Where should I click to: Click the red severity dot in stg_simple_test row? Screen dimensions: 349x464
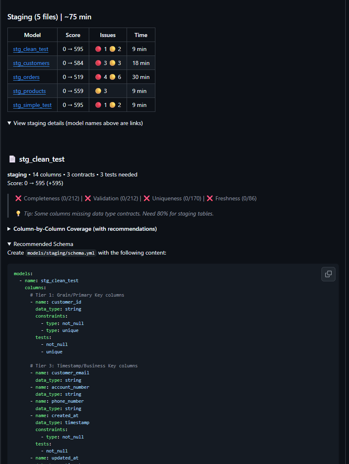[x=98, y=104]
